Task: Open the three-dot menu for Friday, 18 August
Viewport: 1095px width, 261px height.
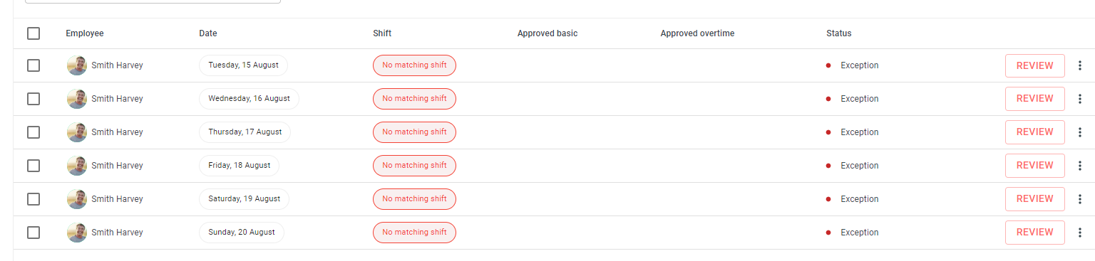Action: pos(1079,166)
